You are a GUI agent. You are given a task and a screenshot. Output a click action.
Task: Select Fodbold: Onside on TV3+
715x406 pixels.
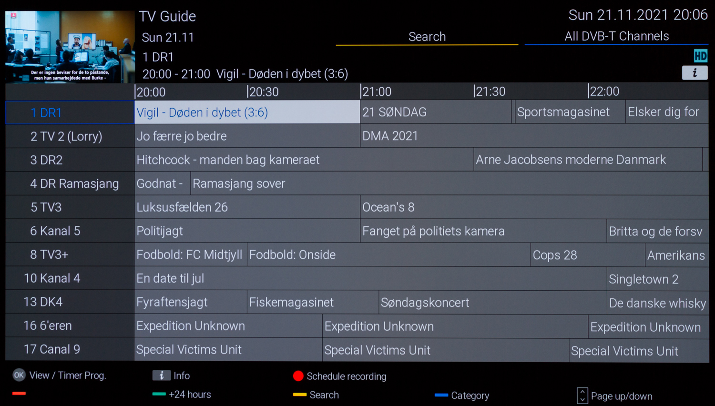click(388, 255)
